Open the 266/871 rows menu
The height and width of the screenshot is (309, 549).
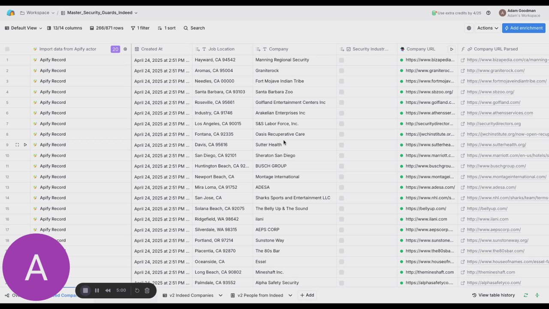click(x=106, y=28)
